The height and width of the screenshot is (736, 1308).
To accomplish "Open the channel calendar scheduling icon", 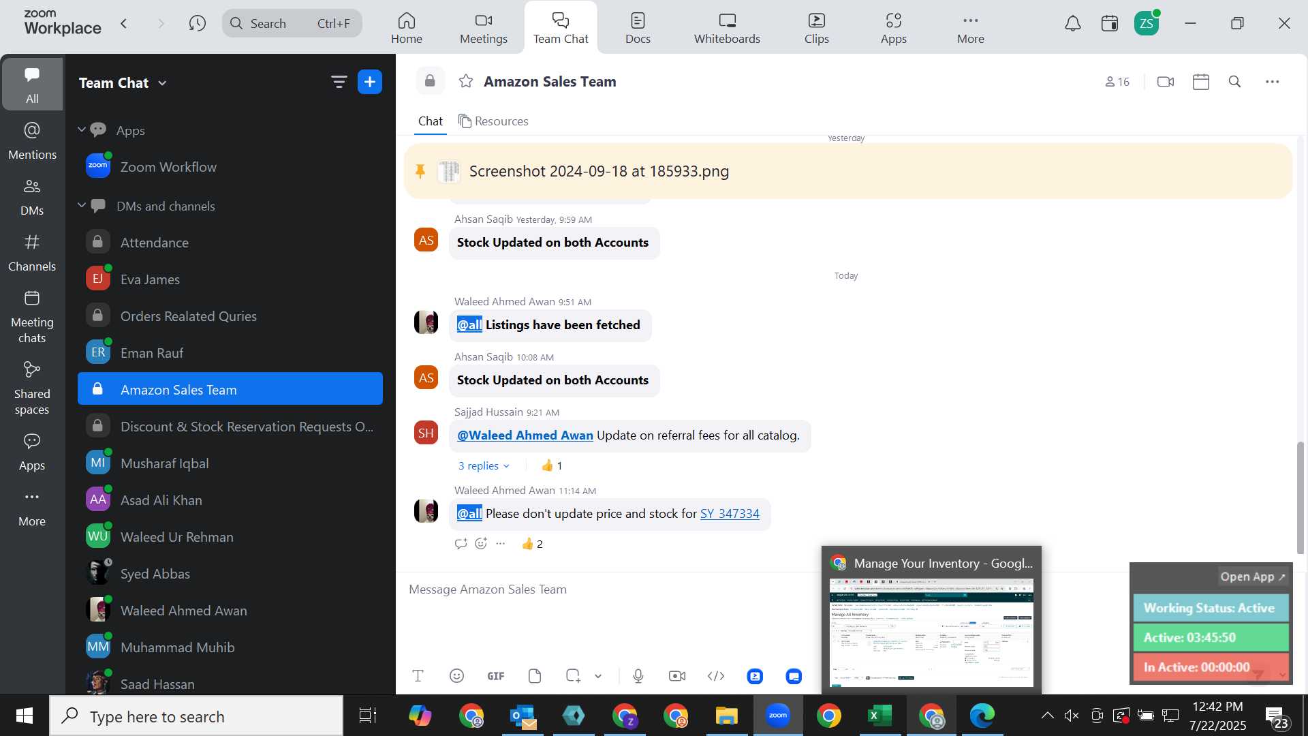I will tap(1201, 82).
